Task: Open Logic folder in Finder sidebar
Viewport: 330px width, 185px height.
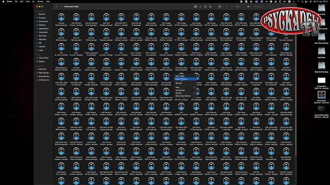Action: point(41,50)
